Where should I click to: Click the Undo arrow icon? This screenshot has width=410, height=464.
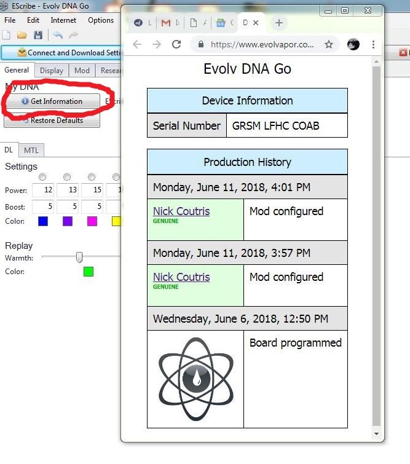[58, 36]
